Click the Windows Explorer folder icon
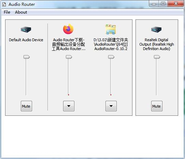This screenshot has width=185, height=159. pos(111,29)
